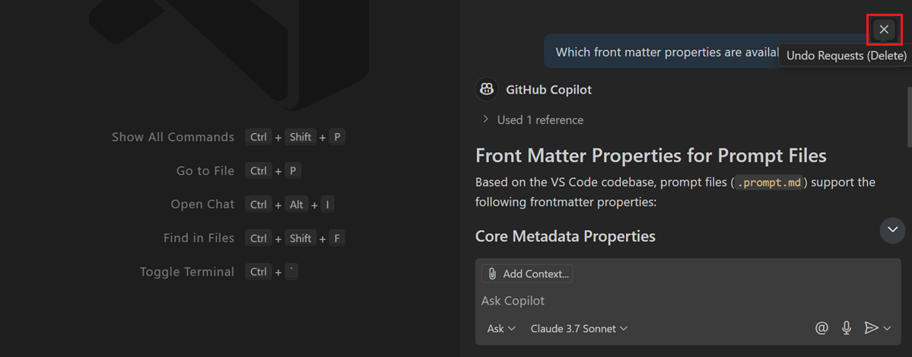Click the GitHub Copilot avatar icon
This screenshot has width=912, height=357.
click(487, 90)
